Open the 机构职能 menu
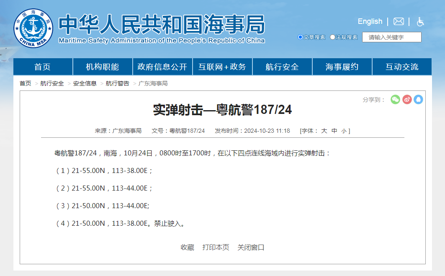The width and height of the screenshot is (445, 276). coord(103,67)
